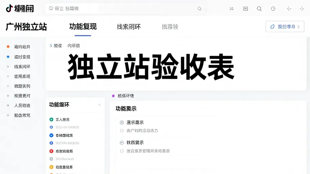The height and width of the screenshot is (174, 310).
Task: Select the green-icon row starting with 文人
Action: 59,119
